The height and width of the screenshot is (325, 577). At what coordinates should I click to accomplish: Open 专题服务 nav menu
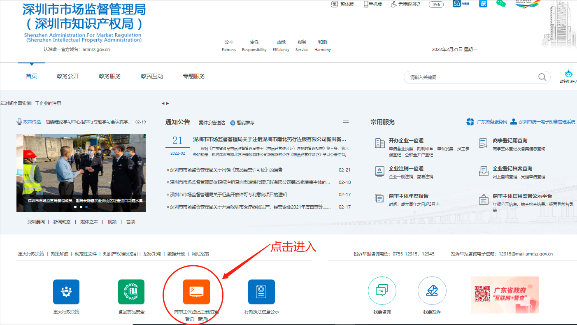[194, 76]
